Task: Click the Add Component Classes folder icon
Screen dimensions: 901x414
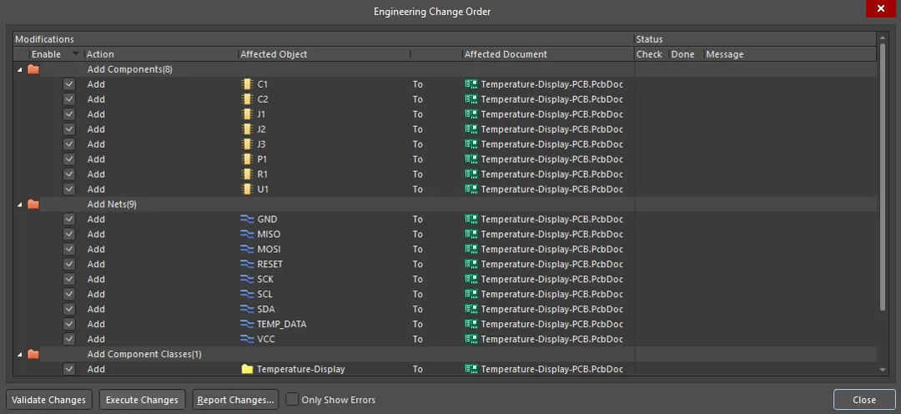Action: (33, 354)
